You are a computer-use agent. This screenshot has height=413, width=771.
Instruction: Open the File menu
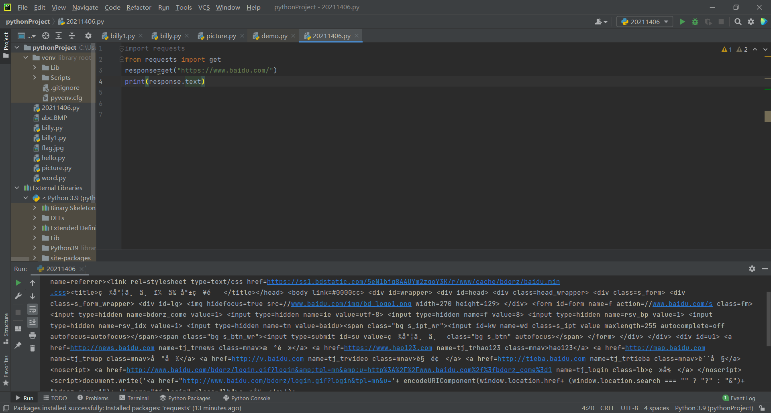pos(22,7)
